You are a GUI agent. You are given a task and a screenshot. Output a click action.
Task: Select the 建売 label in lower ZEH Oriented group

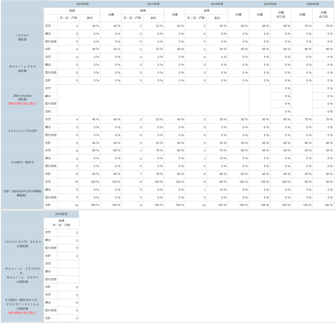point(51,302)
